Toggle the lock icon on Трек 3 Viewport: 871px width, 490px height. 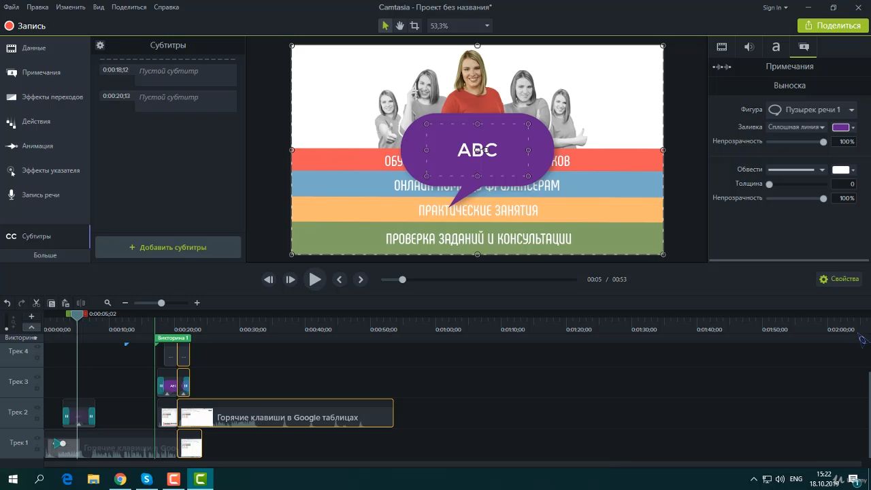click(x=37, y=387)
